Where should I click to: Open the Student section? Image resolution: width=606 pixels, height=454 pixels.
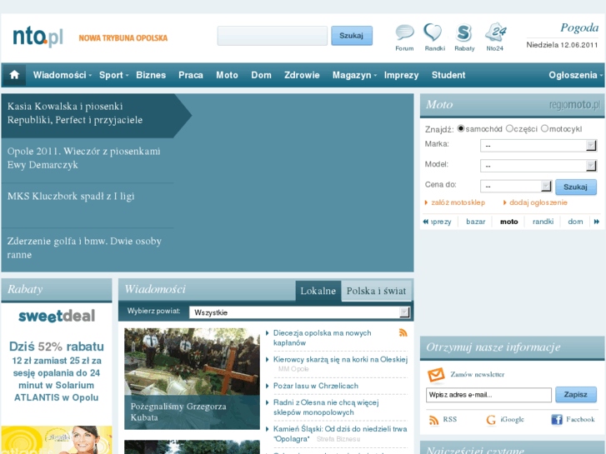coord(448,75)
